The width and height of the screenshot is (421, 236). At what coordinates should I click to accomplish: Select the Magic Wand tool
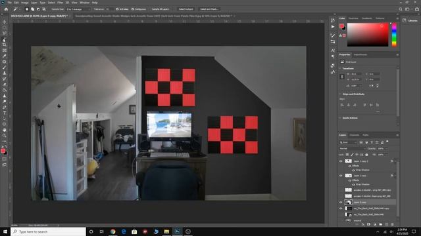(x=5, y=39)
